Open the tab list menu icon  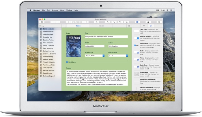[x=129, y=26]
